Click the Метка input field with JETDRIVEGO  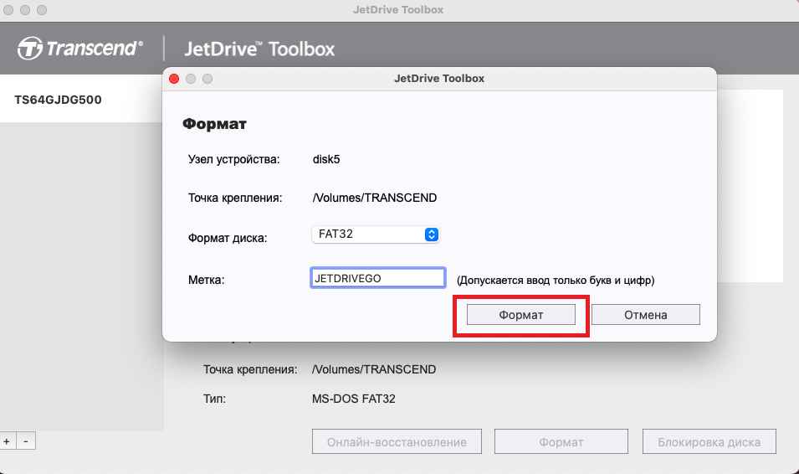(x=377, y=278)
